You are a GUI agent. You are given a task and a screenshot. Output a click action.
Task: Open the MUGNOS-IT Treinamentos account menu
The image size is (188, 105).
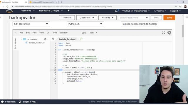[x=136, y=11]
